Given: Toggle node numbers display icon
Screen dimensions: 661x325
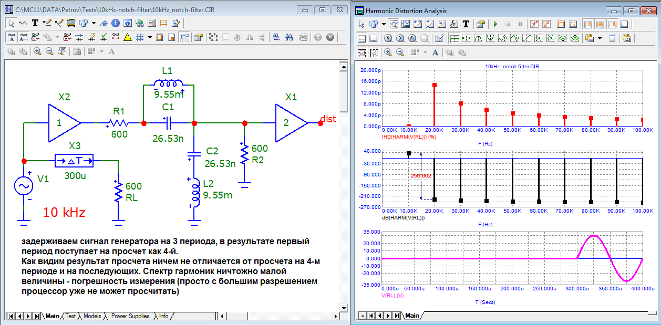Looking at the screenshot, I should [36, 37].
